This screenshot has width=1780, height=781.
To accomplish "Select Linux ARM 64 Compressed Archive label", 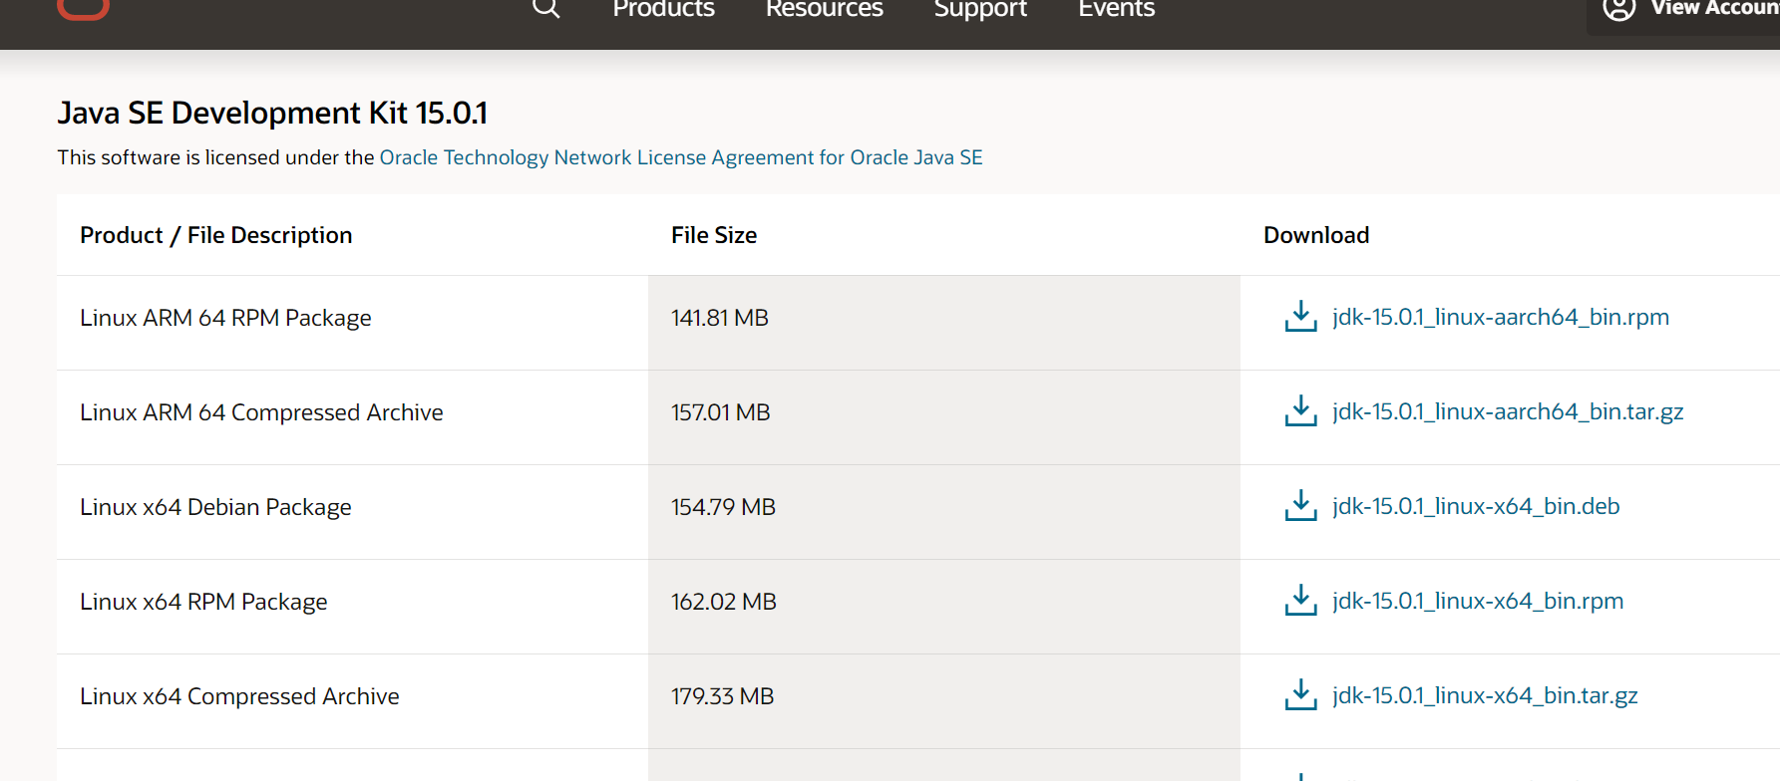I will click(261, 412).
